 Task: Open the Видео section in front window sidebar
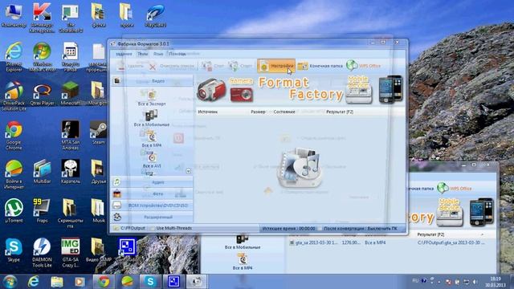tap(152, 81)
